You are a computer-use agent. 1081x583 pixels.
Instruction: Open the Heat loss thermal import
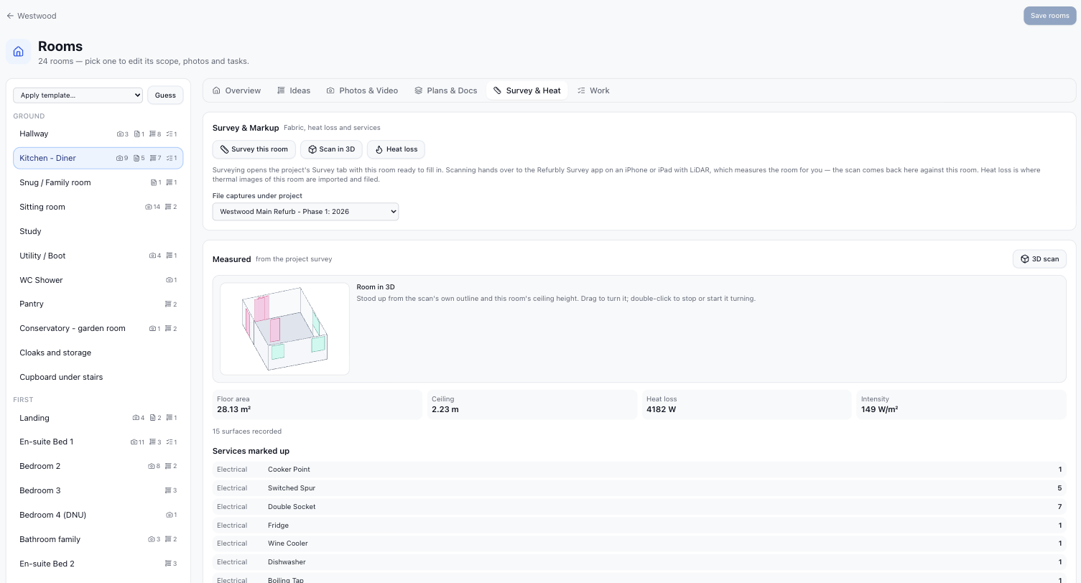(x=396, y=149)
